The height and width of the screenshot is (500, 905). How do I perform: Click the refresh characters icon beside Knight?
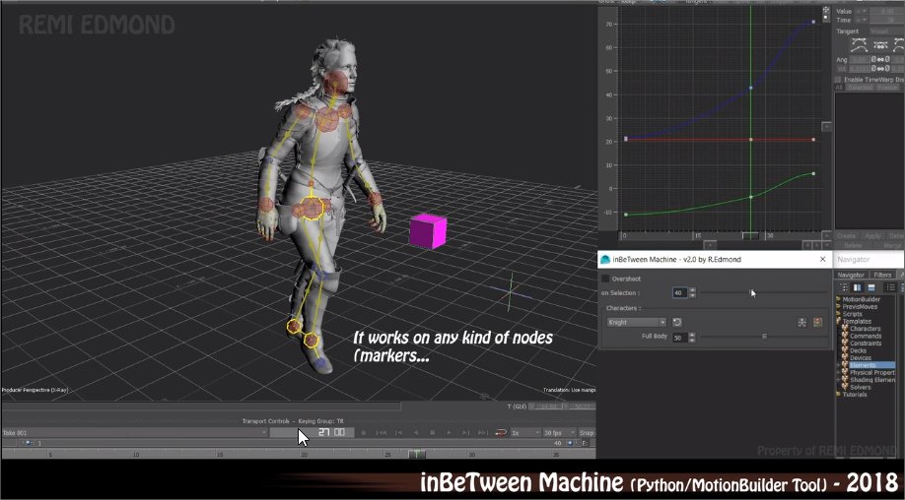(x=677, y=323)
